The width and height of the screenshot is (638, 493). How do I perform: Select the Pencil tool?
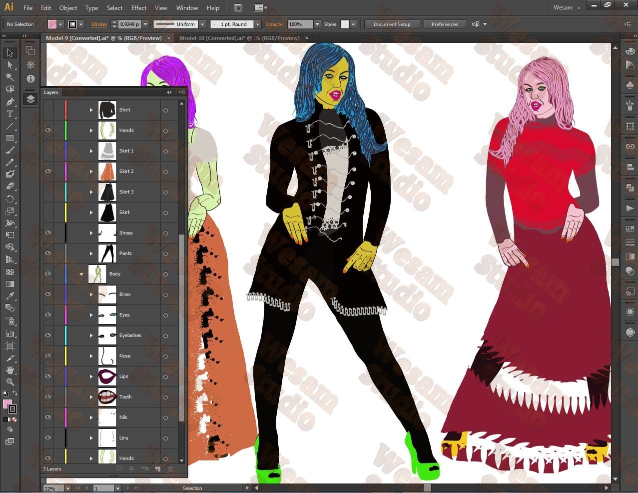point(10,162)
